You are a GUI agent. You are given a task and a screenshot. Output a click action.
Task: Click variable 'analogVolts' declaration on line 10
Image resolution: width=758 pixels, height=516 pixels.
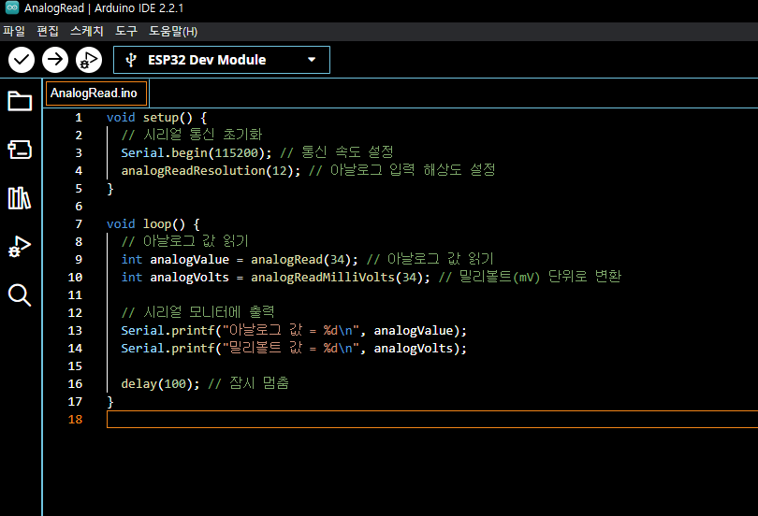[189, 278]
